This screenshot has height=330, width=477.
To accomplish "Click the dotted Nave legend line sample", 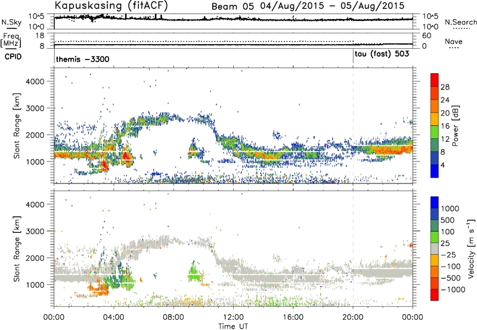I will pyautogui.click(x=454, y=48).
